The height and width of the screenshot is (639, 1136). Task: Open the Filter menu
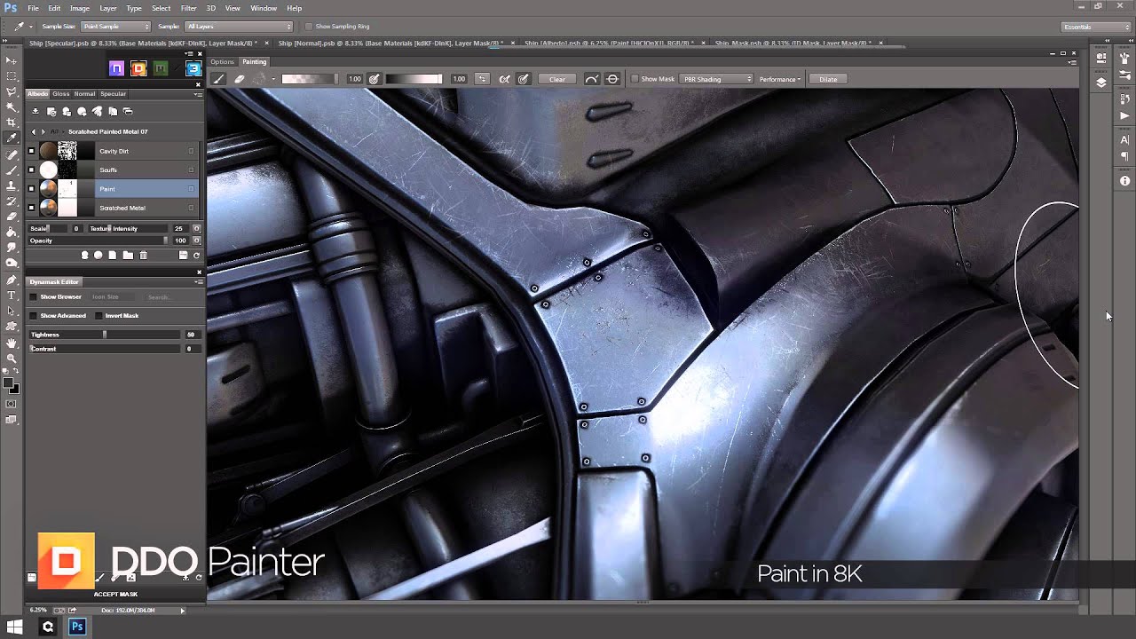pos(188,8)
